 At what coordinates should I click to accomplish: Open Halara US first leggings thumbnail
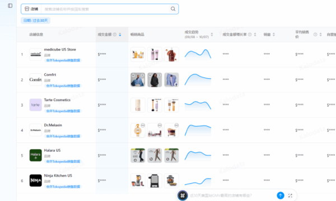138,155
